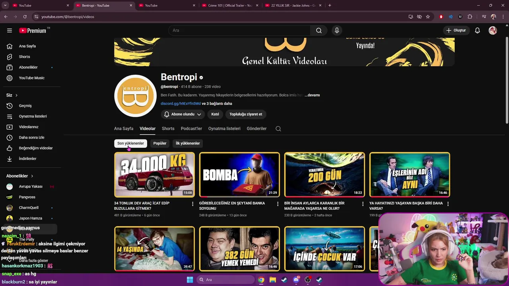Screen dimensions: 509x286
Task: Play the BOMBA video thumbnail
Action: coord(239,174)
